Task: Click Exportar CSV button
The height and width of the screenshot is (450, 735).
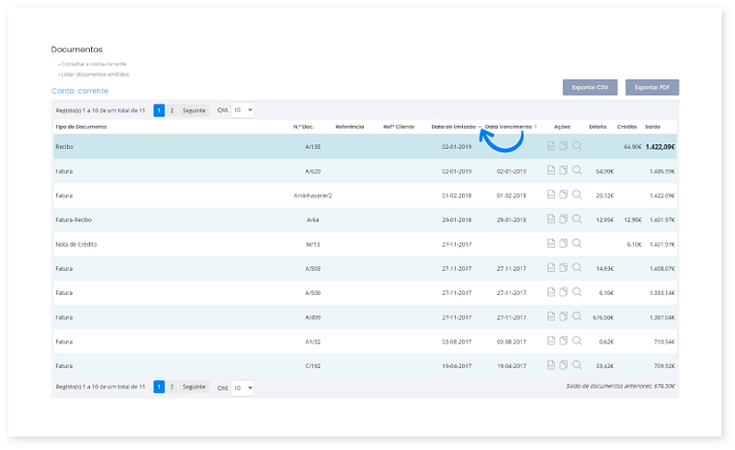Action: click(590, 87)
